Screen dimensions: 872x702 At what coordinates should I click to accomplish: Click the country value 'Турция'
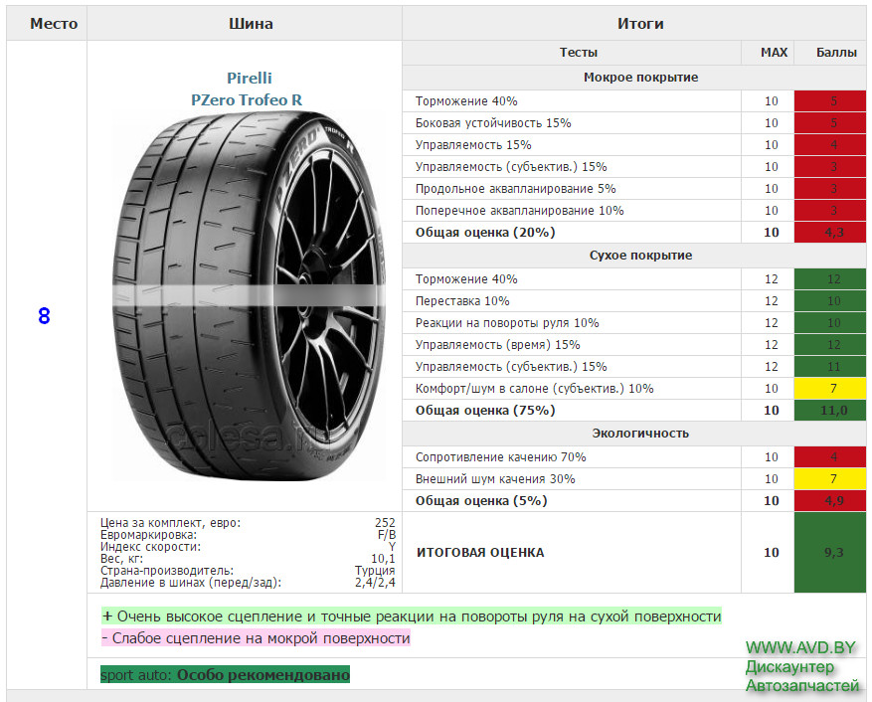click(375, 571)
